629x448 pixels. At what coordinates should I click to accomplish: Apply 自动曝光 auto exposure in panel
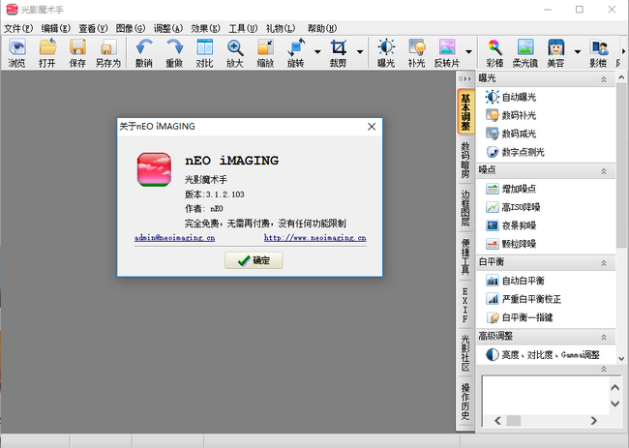[511, 97]
